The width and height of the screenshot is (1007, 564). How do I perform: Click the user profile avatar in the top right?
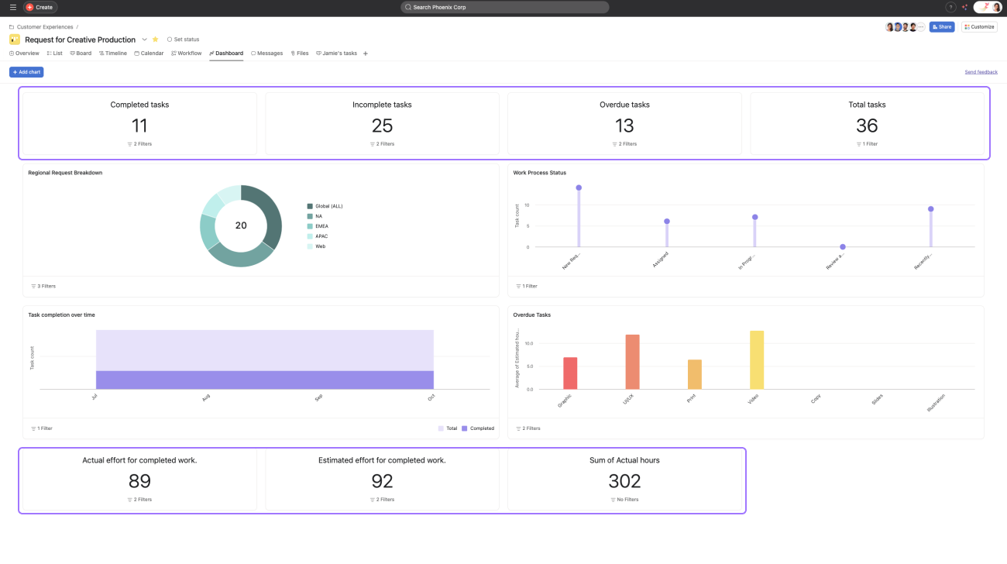996,7
